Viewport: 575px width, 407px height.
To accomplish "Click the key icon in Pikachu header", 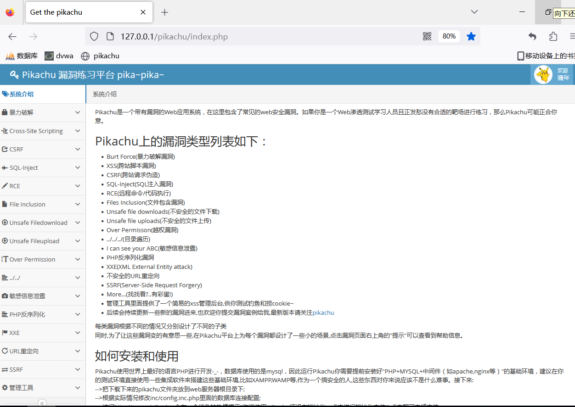I will pyautogui.click(x=15, y=75).
